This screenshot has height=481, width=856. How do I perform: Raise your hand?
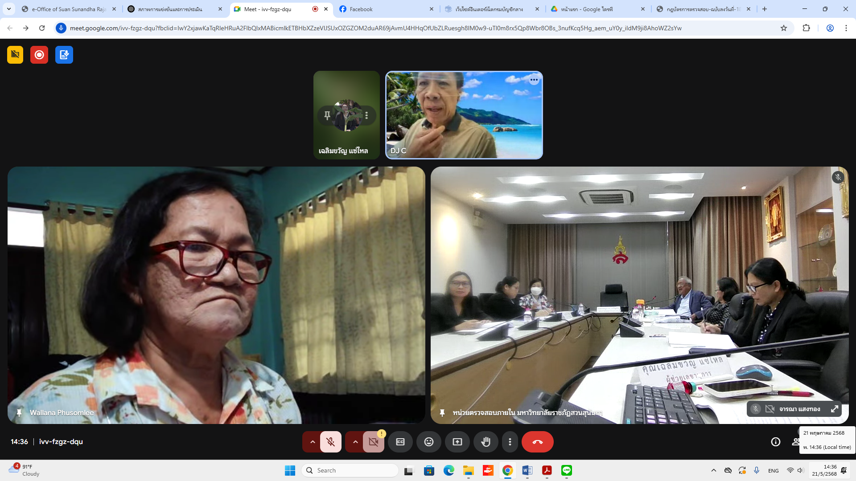click(486, 442)
